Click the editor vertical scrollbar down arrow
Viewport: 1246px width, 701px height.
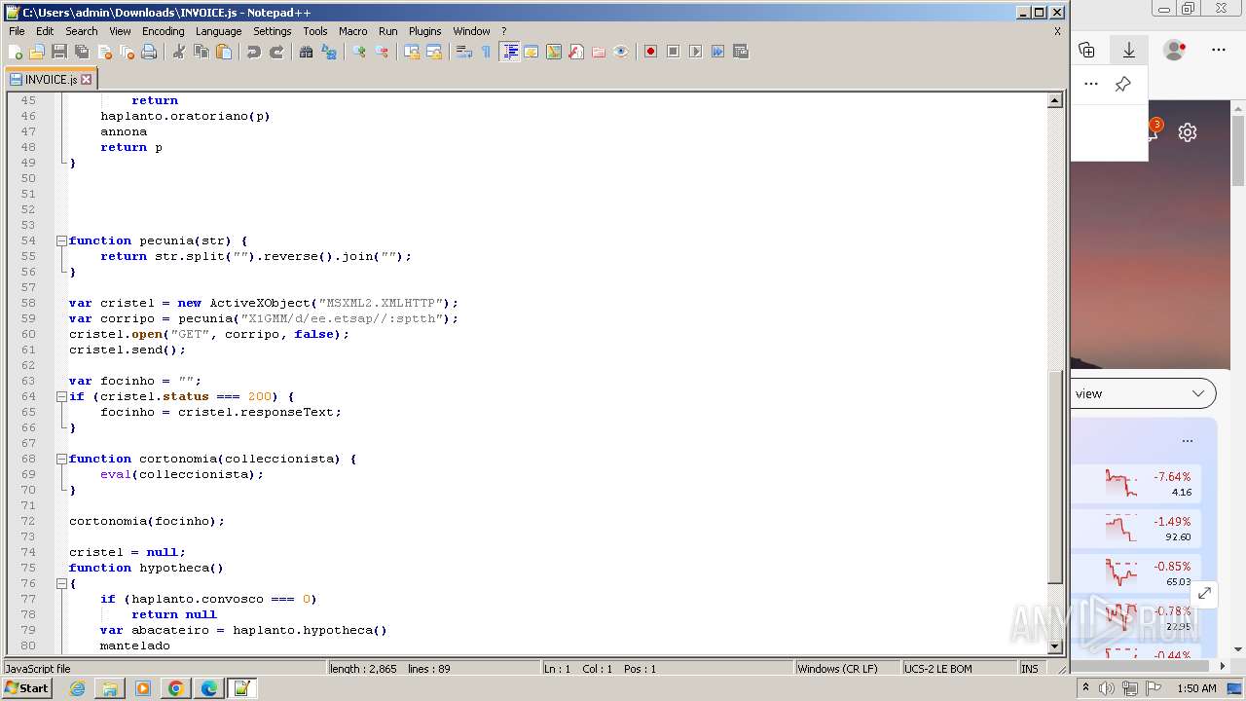click(1054, 646)
